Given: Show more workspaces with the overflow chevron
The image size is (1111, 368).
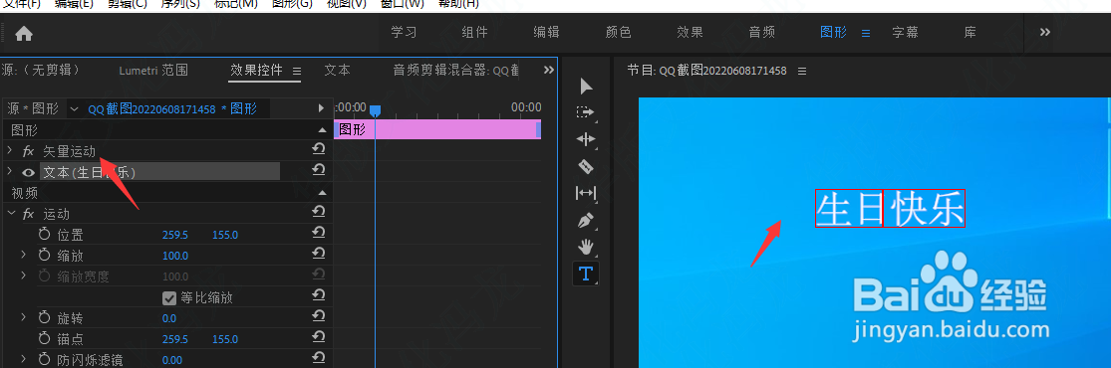Looking at the screenshot, I should (x=1045, y=33).
